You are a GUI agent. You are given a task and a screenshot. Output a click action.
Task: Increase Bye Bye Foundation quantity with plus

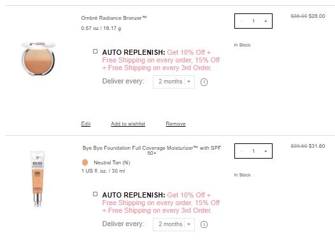pyautogui.click(x=266, y=151)
